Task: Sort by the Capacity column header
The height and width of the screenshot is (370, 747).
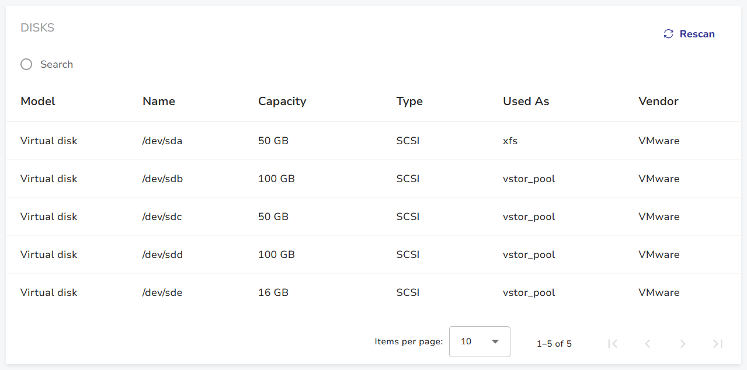Action: point(282,101)
